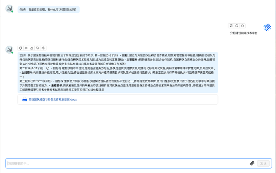Copy the assistant's long reply via copy icon

tap(20, 48)
